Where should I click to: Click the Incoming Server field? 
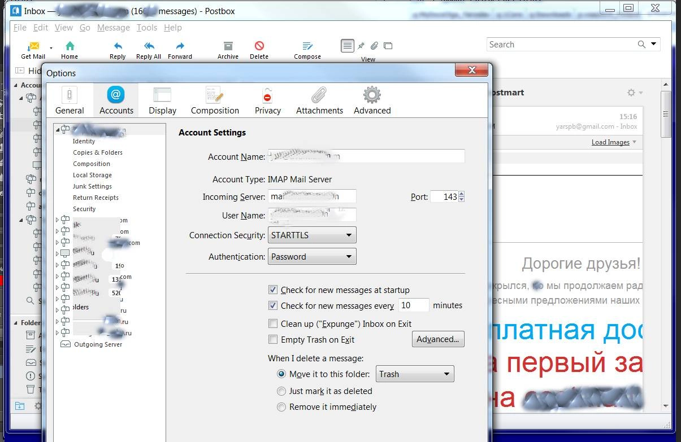312,196
